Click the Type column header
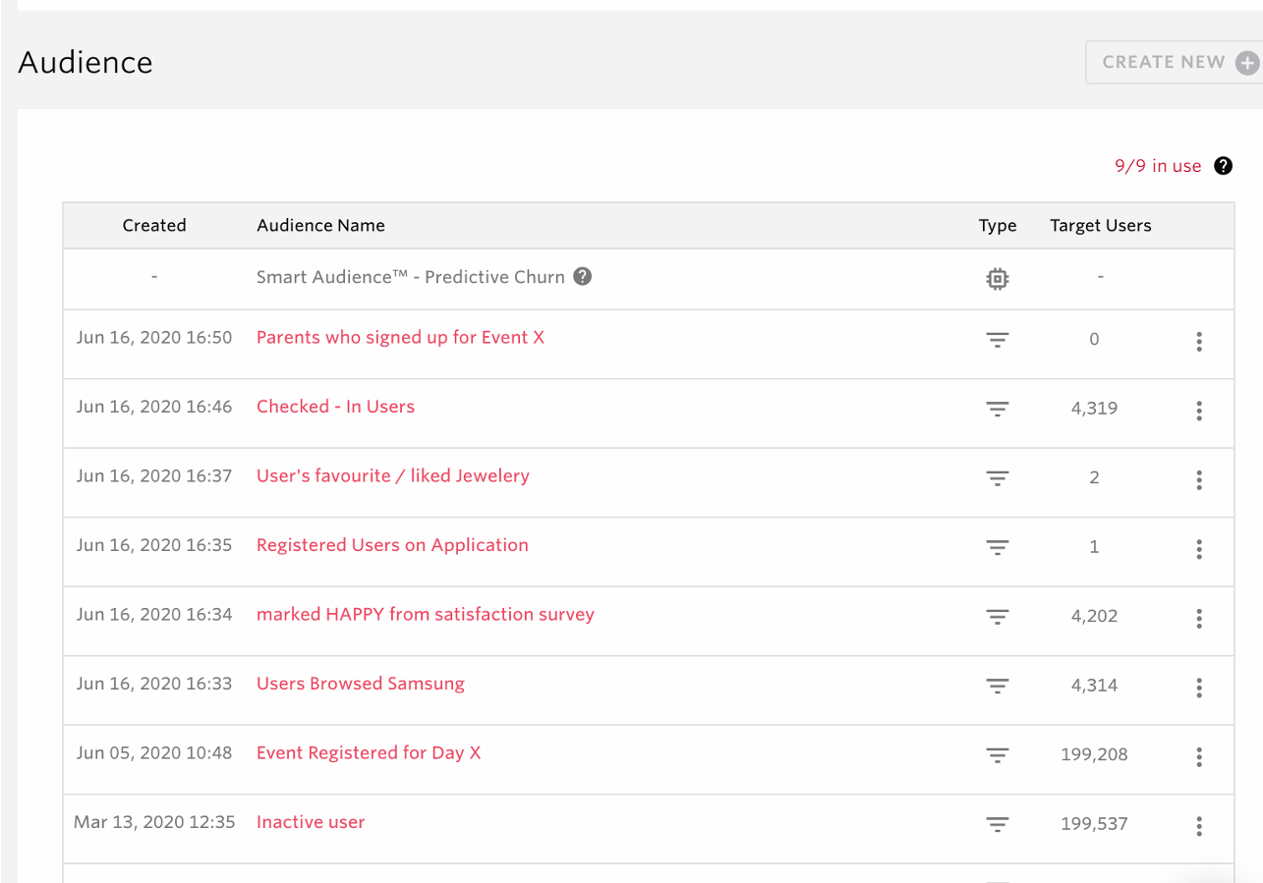 (x=998, y=225)
